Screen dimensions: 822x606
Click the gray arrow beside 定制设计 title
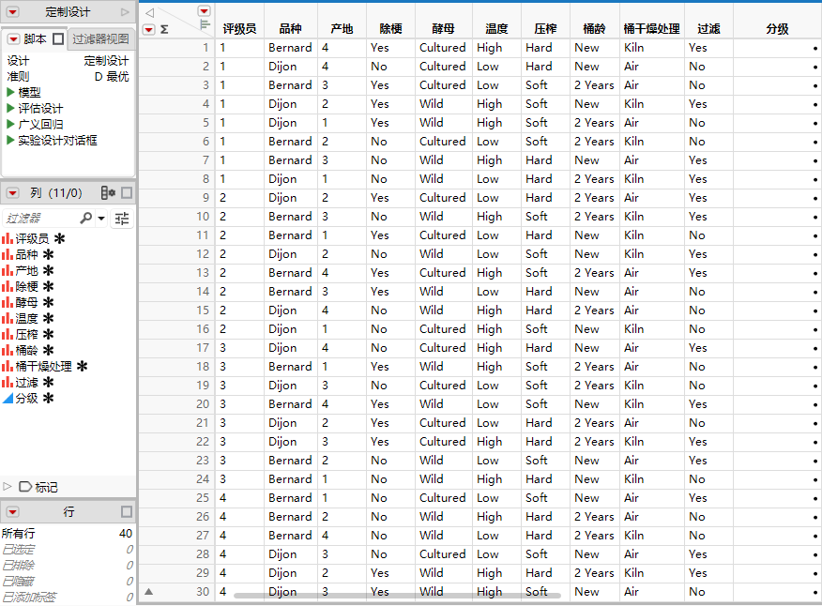125,11
